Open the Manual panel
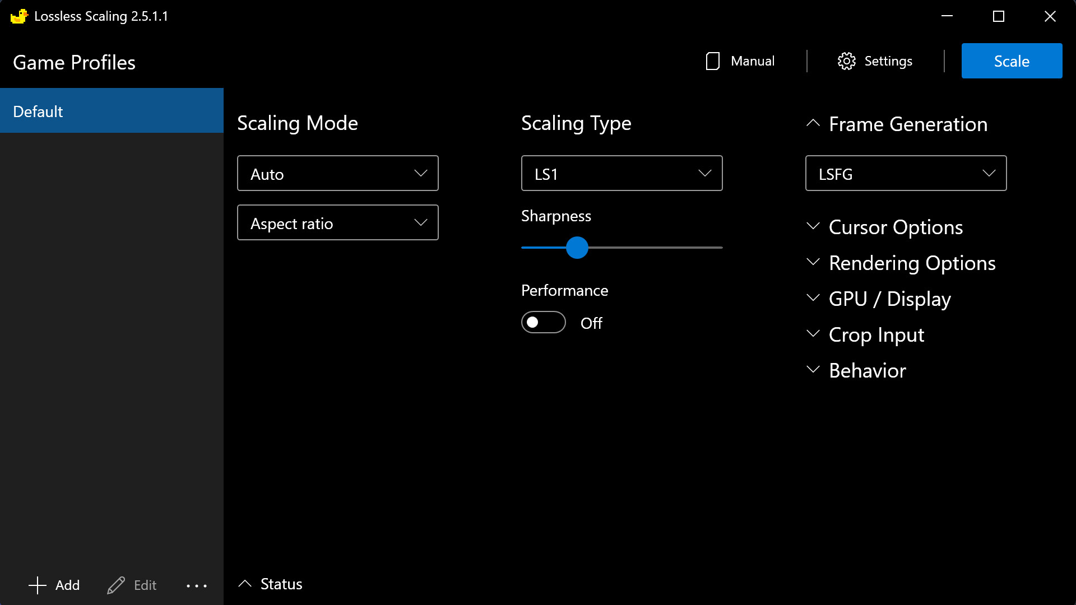Image resolution: width=1076 pixels, height=605 pixels. 739,61
